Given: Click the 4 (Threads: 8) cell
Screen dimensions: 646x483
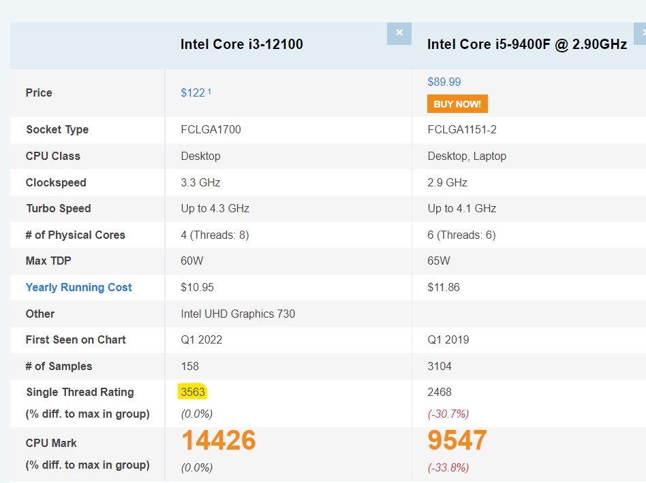Looking at the screenshot, I should coord(215,235).
